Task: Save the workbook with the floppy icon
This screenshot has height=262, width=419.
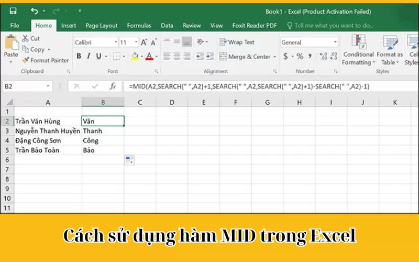Action: pos(13,11)
